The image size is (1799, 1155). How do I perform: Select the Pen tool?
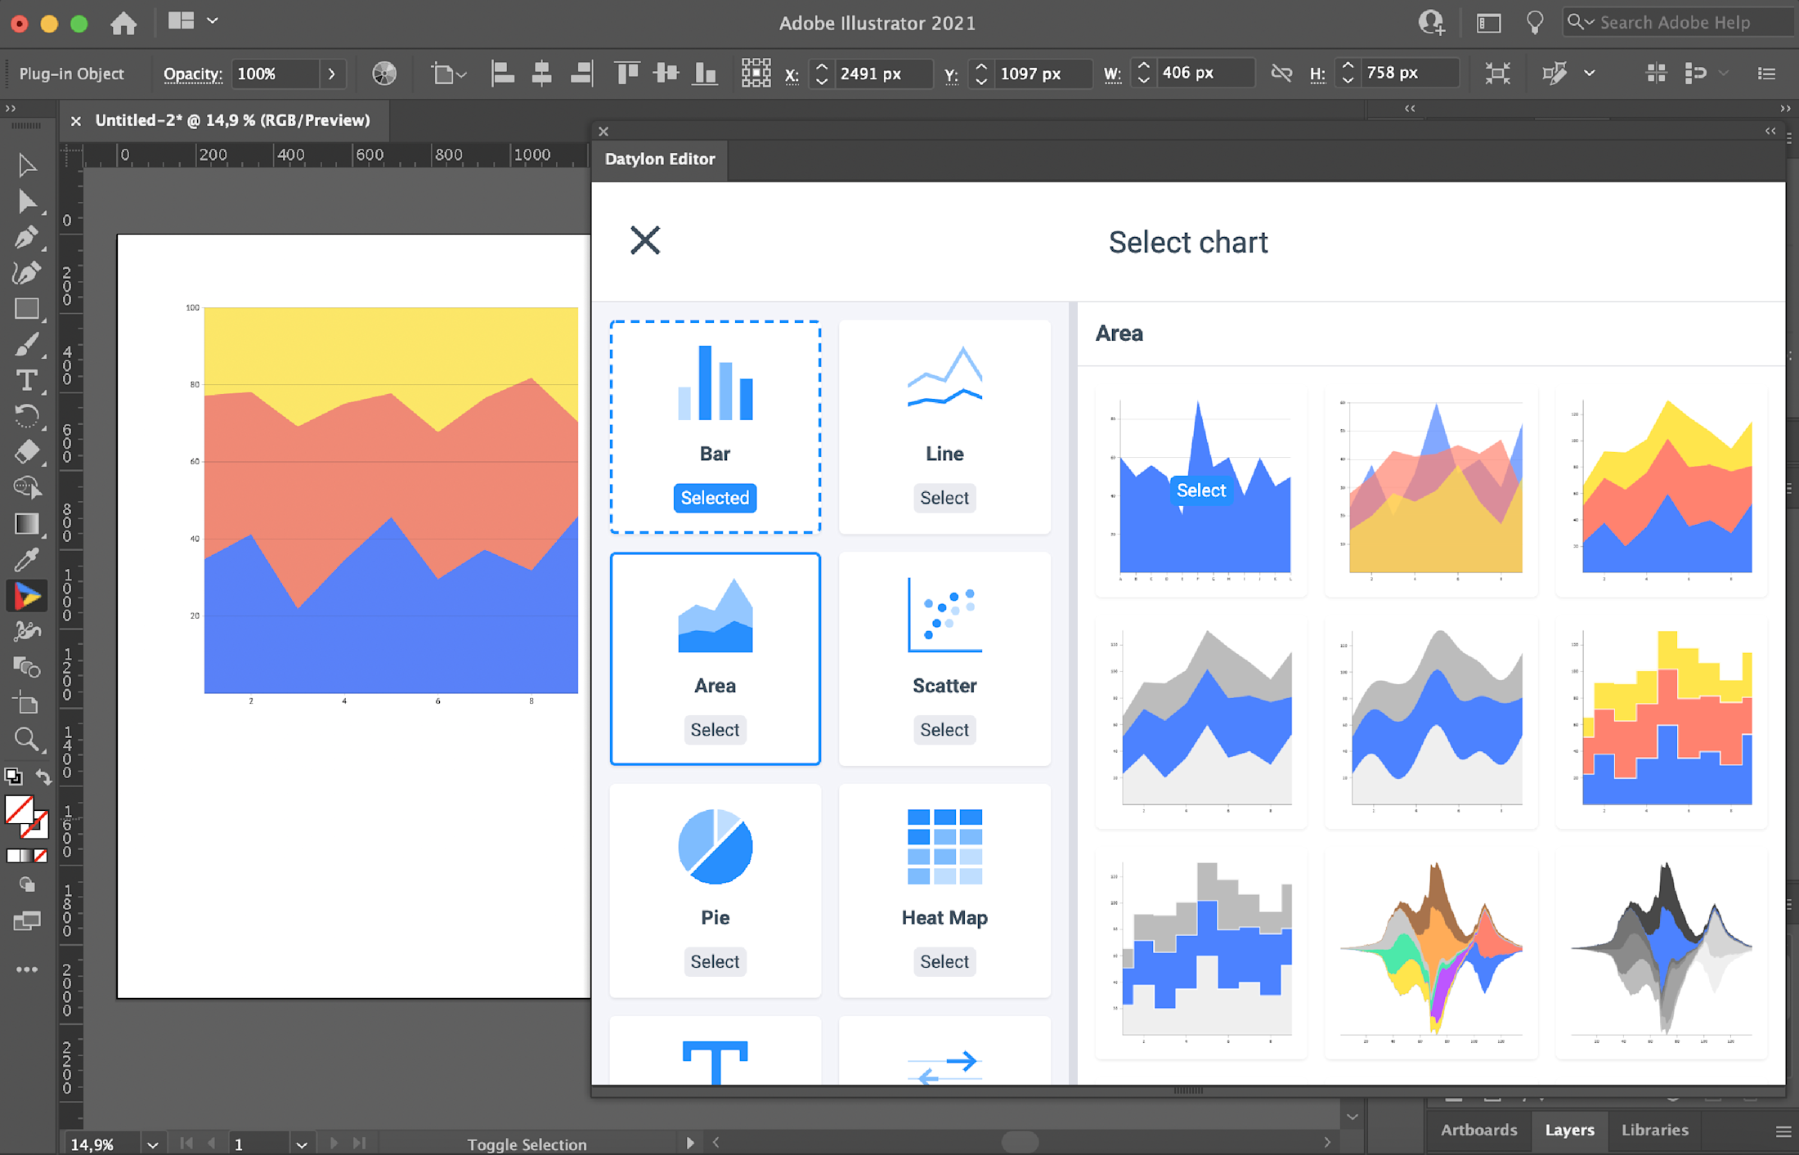pos(26,237)
